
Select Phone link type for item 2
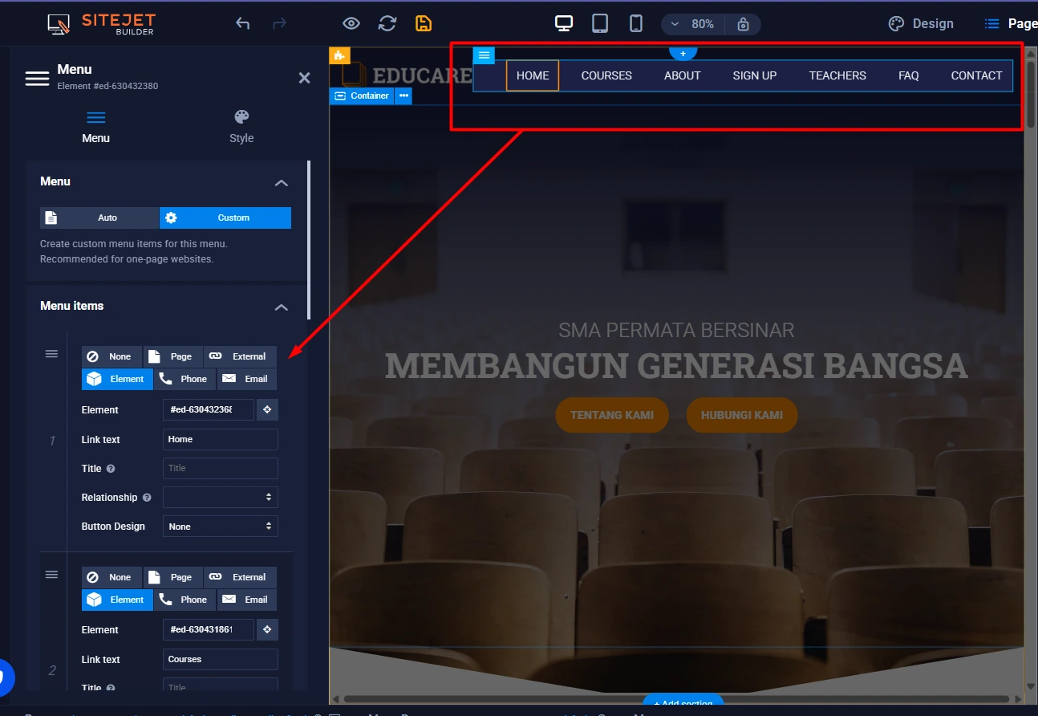pyautogui.click(x=184, y=600)
